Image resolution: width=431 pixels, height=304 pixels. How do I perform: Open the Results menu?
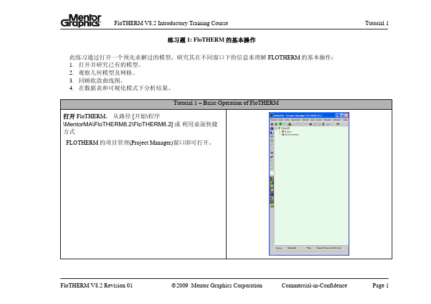327,120
